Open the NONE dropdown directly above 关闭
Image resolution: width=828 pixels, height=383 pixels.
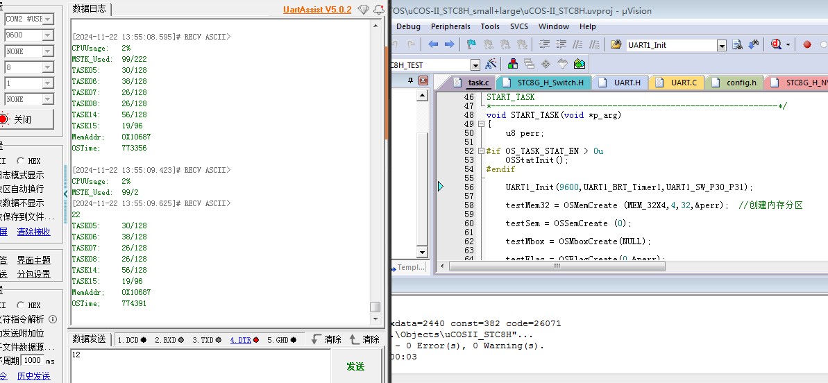pos(47,99)
